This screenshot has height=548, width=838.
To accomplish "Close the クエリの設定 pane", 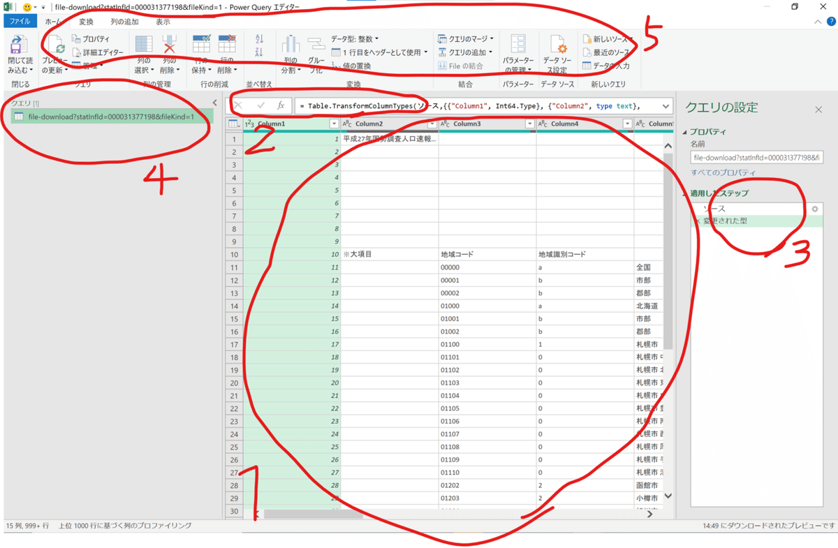I will pos(818,110).
